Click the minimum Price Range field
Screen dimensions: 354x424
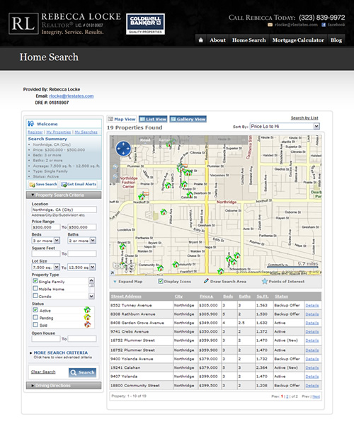point(46,227)
